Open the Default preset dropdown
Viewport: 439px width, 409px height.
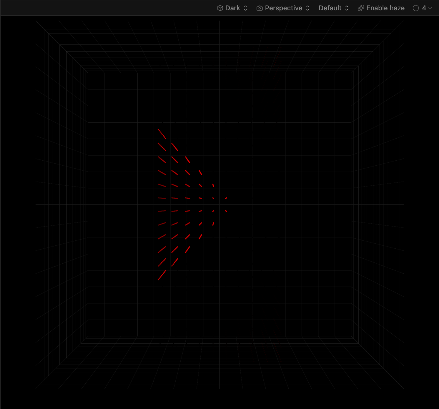click(x=334, y=8)
